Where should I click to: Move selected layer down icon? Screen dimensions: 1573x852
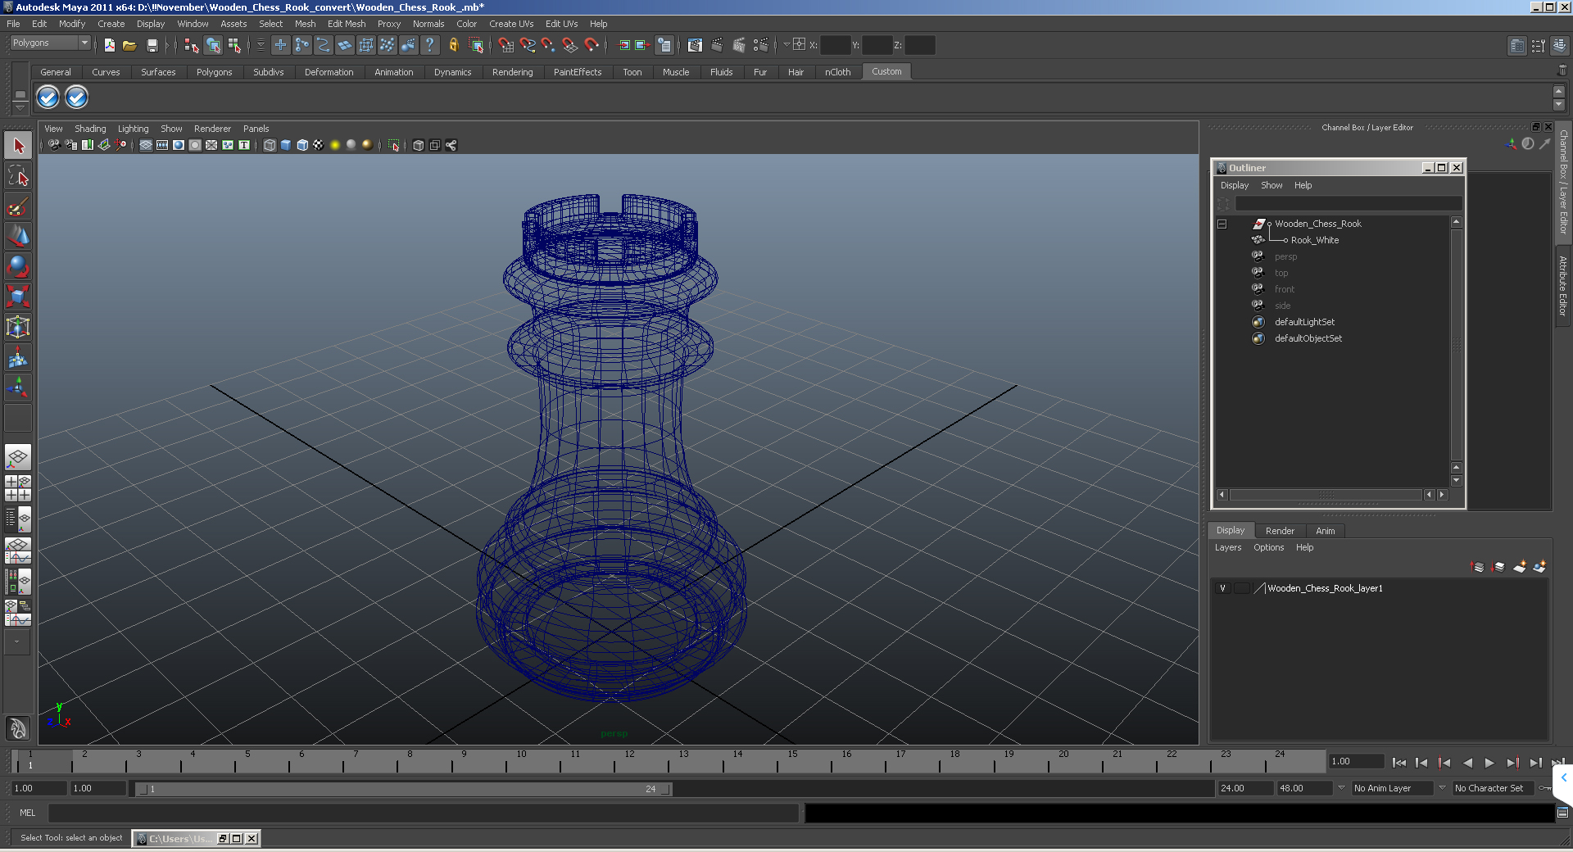1498,566
